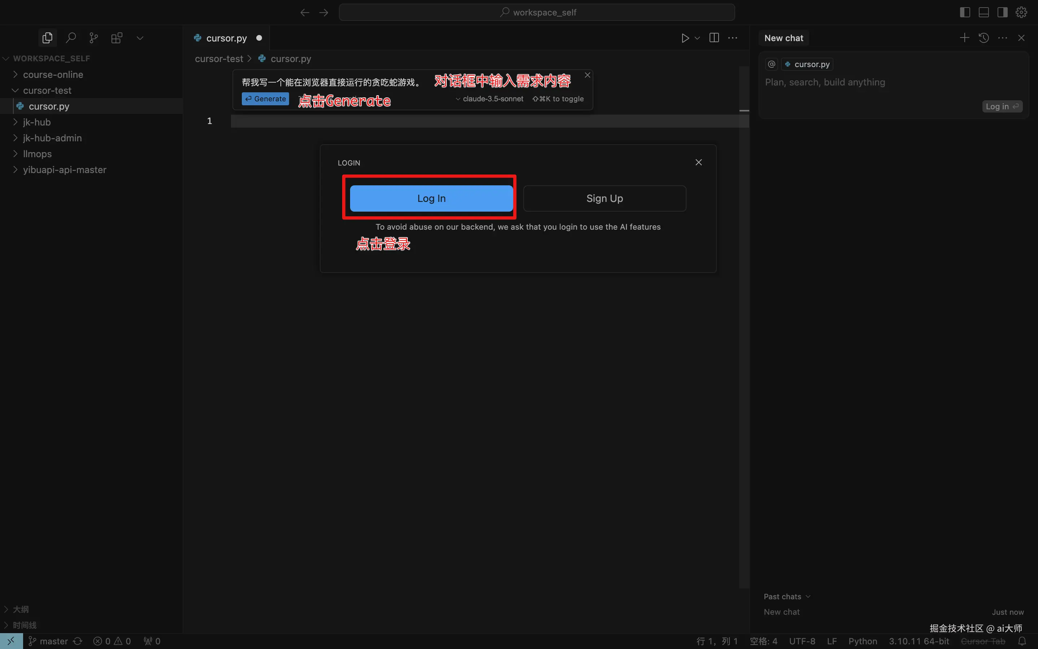1038x649 pixels.
Task: Open the Search sidebar icon
Action: [71, 38]
